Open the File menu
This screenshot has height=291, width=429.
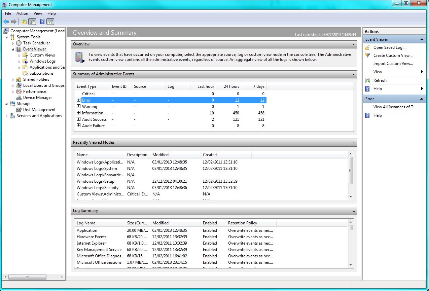pos(8,13)
